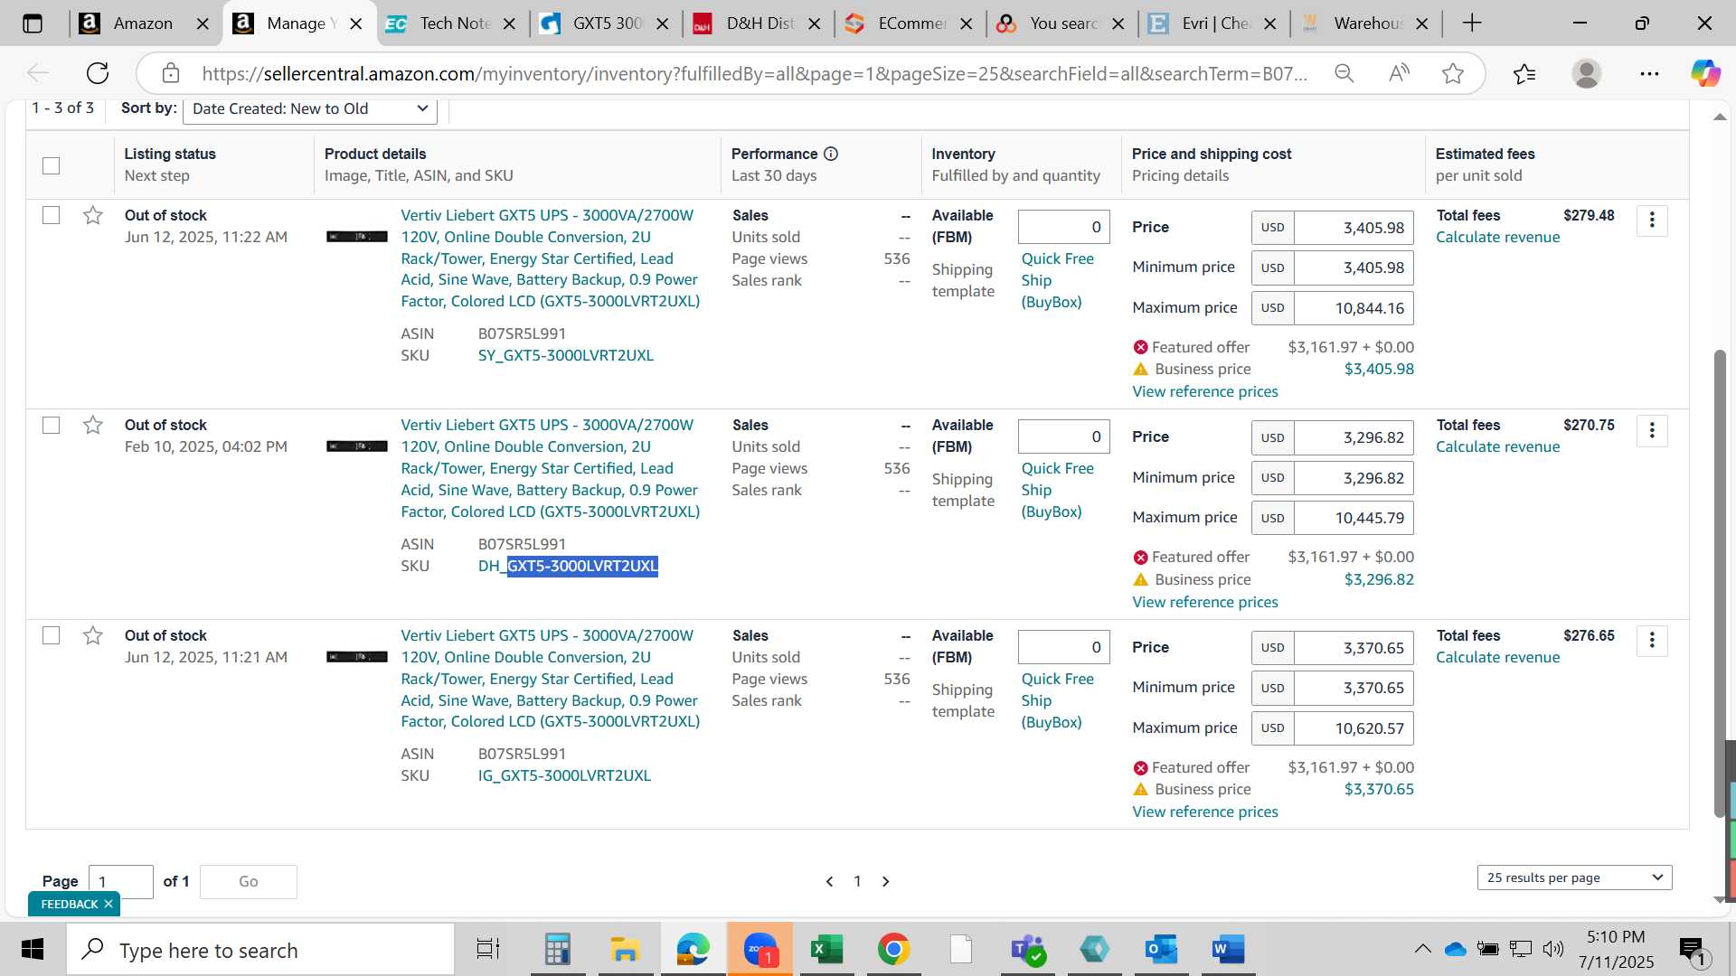Open Outlook from the taskbar
The height and width of the screenshot is (976, 1736).
1161,949
